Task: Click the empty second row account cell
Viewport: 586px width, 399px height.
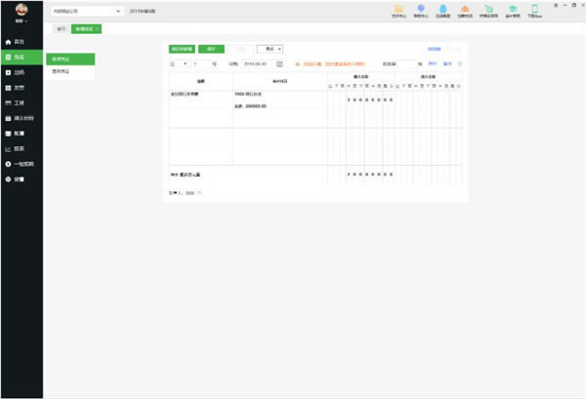Action: [280, 146]
